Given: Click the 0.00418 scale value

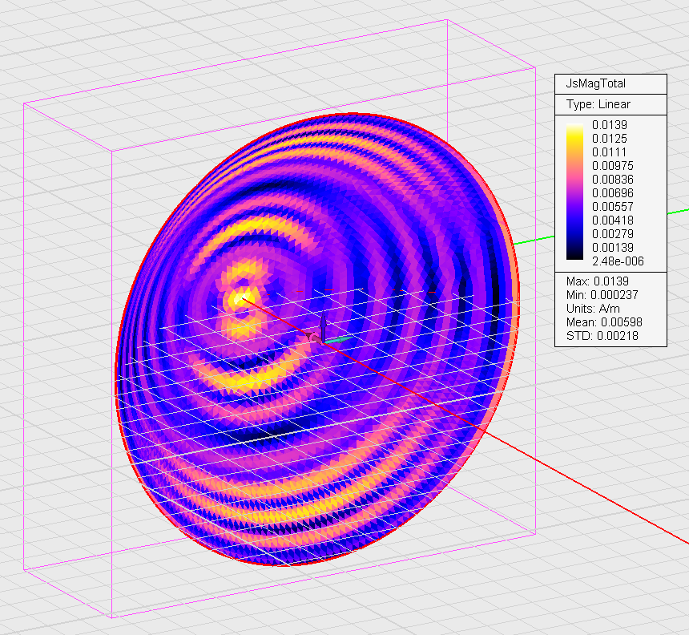Looking at the screenshot, I should pyautogui.click(x=612, y=220).
